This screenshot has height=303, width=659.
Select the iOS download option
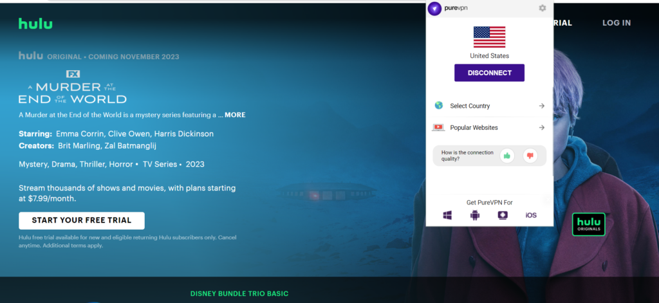[x=531, y=215]
